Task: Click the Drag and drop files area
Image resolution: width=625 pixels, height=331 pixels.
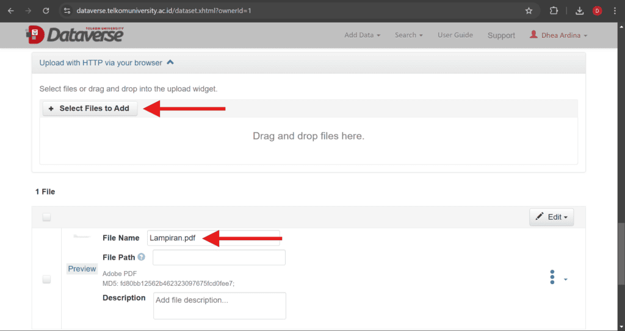Action: pyautogui.click(x=308, y=140)
